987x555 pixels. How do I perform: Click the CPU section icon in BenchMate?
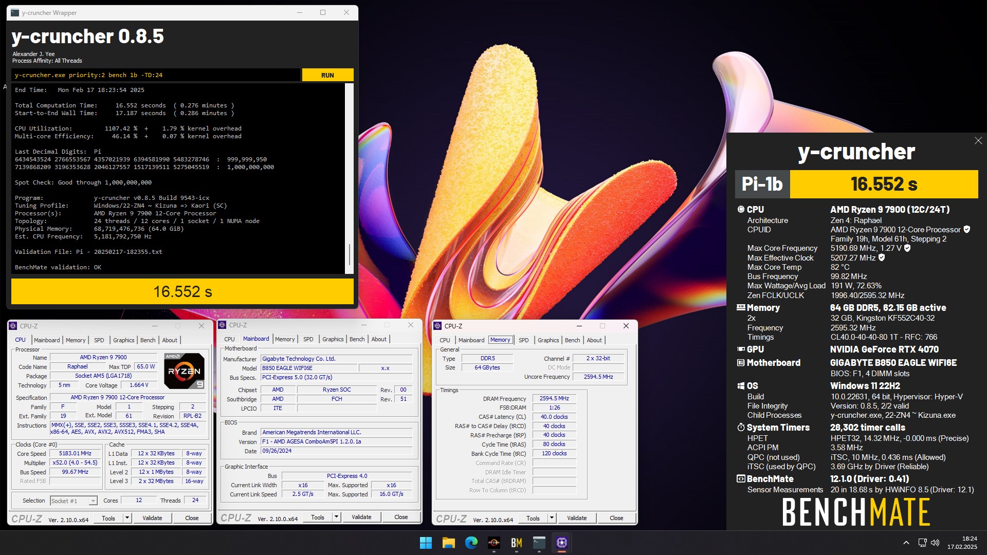pos(741,209)
